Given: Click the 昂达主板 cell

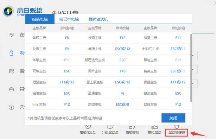Looking at the screenshot, I should click(150, 60).
